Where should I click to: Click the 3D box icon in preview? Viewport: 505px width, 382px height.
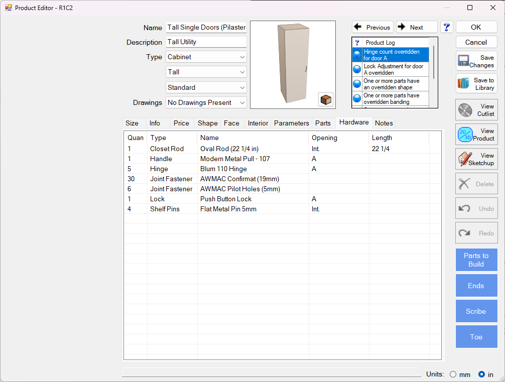click(326, 99)
